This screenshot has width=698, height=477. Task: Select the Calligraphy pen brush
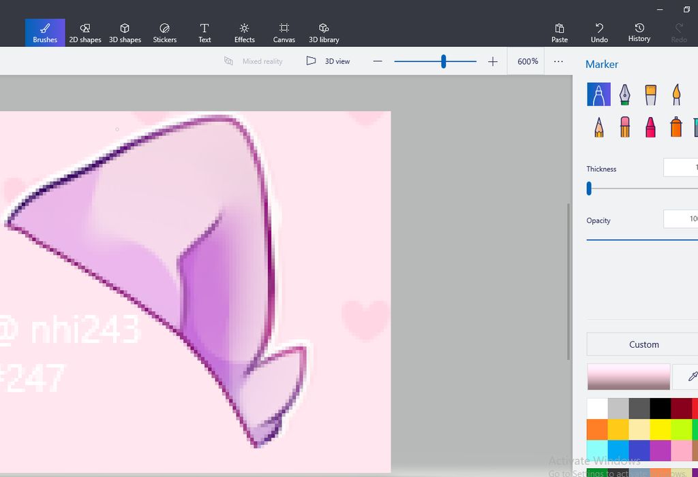click(x=624, y=95)
